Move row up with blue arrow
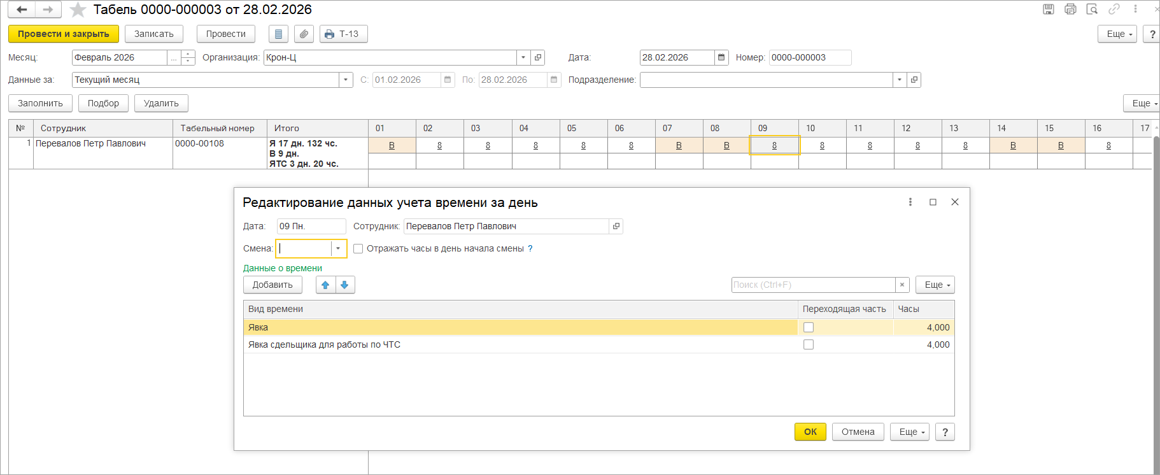The image size is (1160, 475). [325, 285]
